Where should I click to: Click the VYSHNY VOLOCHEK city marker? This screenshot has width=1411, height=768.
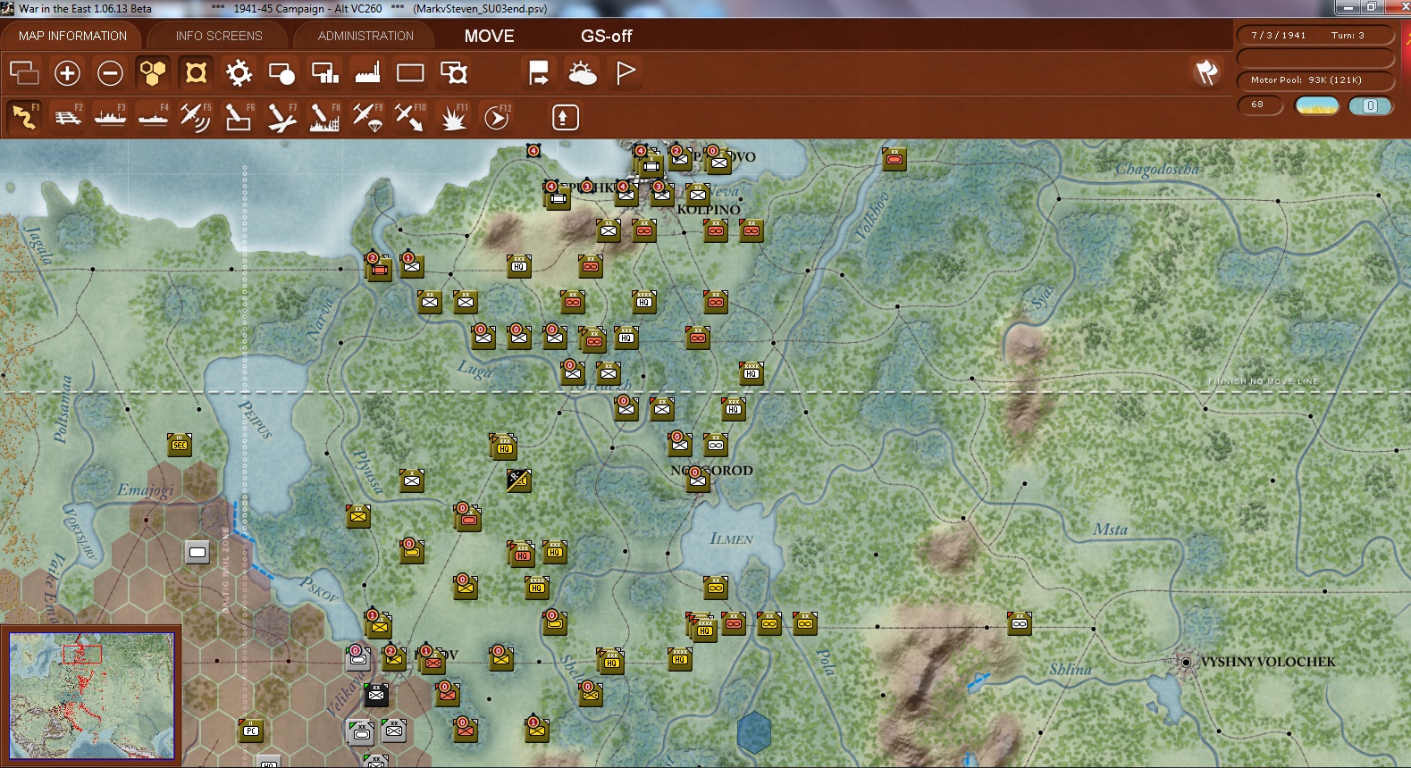tap(1186, 662)
